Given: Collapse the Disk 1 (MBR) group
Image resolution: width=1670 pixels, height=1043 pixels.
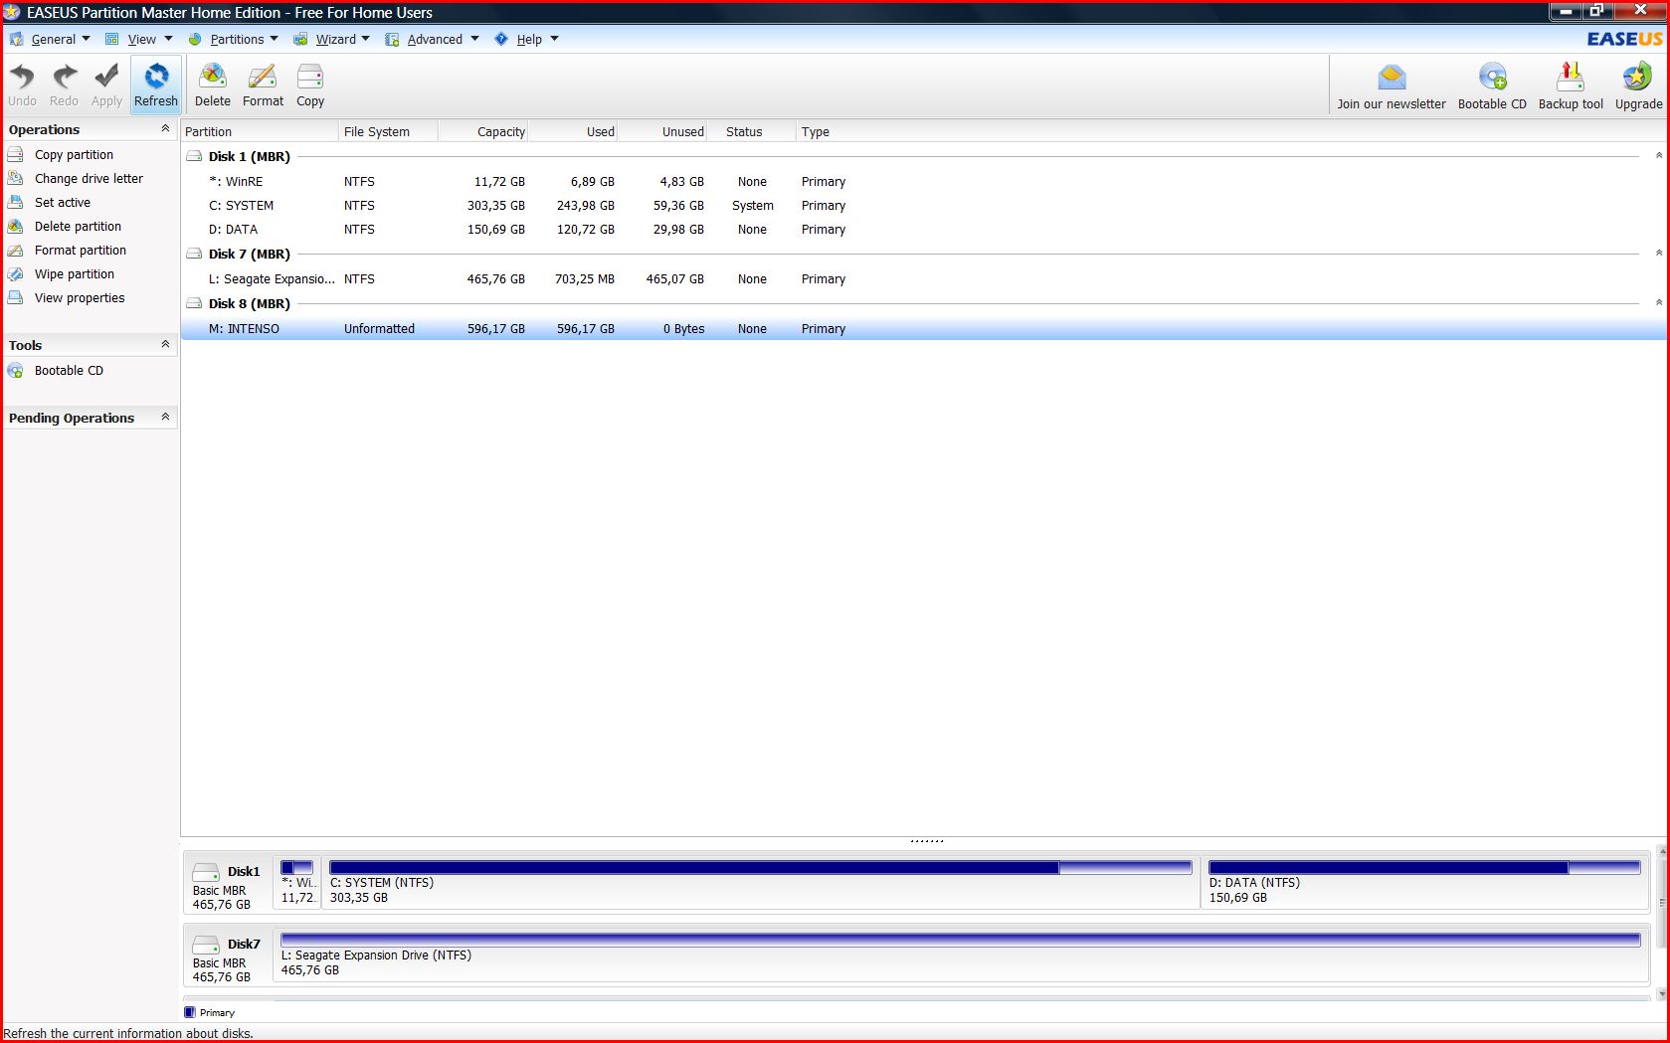Looking at the screenshot, I should click(x=1658, y=156).
